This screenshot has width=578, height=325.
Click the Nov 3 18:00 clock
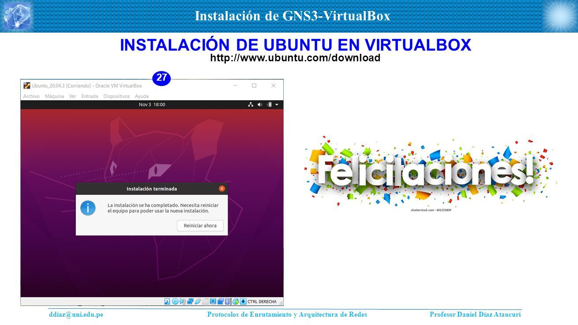[152, 105]
